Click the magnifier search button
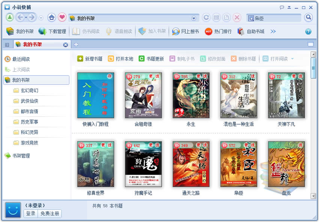 coord(308,18)
